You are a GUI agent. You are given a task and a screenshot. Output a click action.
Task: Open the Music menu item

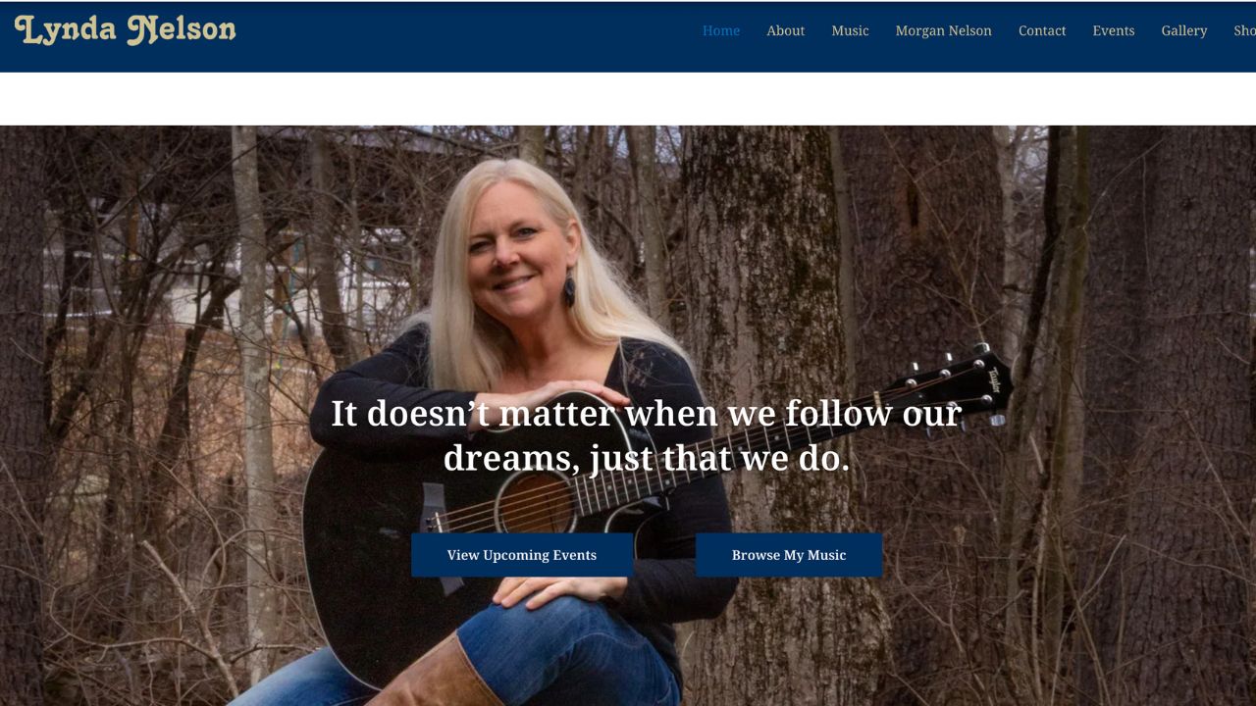pyautogui.click(x=850, y=30)
